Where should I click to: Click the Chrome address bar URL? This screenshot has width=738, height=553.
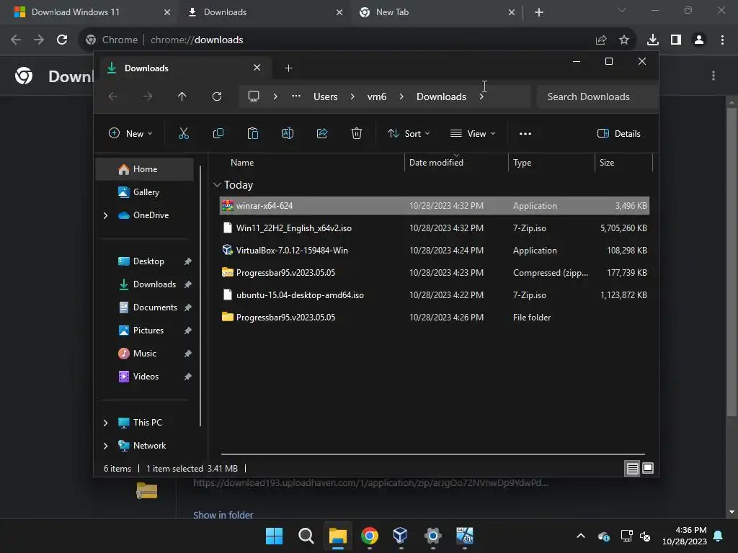pos(197,40)
